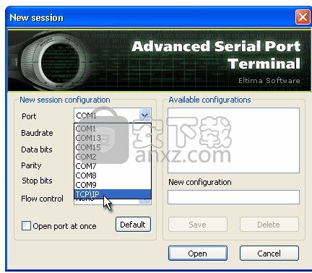Viewport: 312px width, 273px height.
Task: Close the New session window
Action: click(x=303, y=17)
